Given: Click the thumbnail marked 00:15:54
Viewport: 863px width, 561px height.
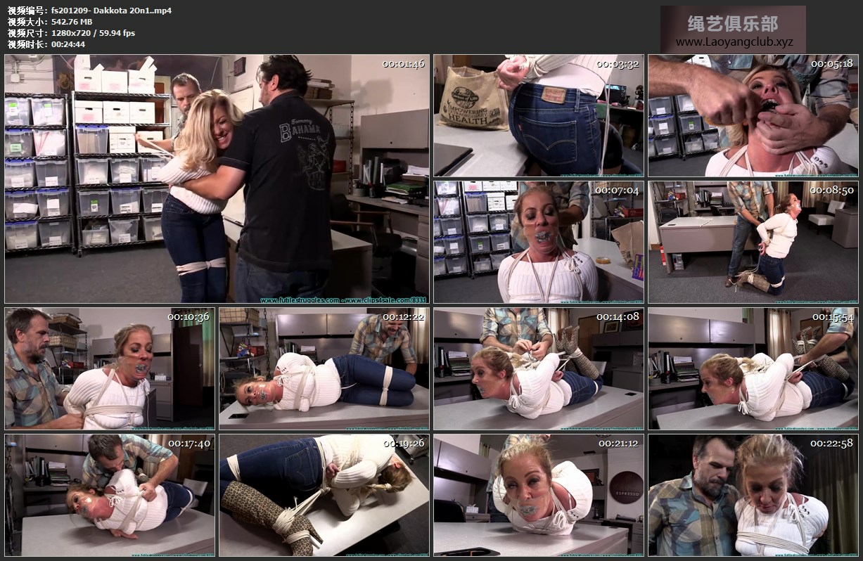Looking at the screenshot, I should point(752,368).
